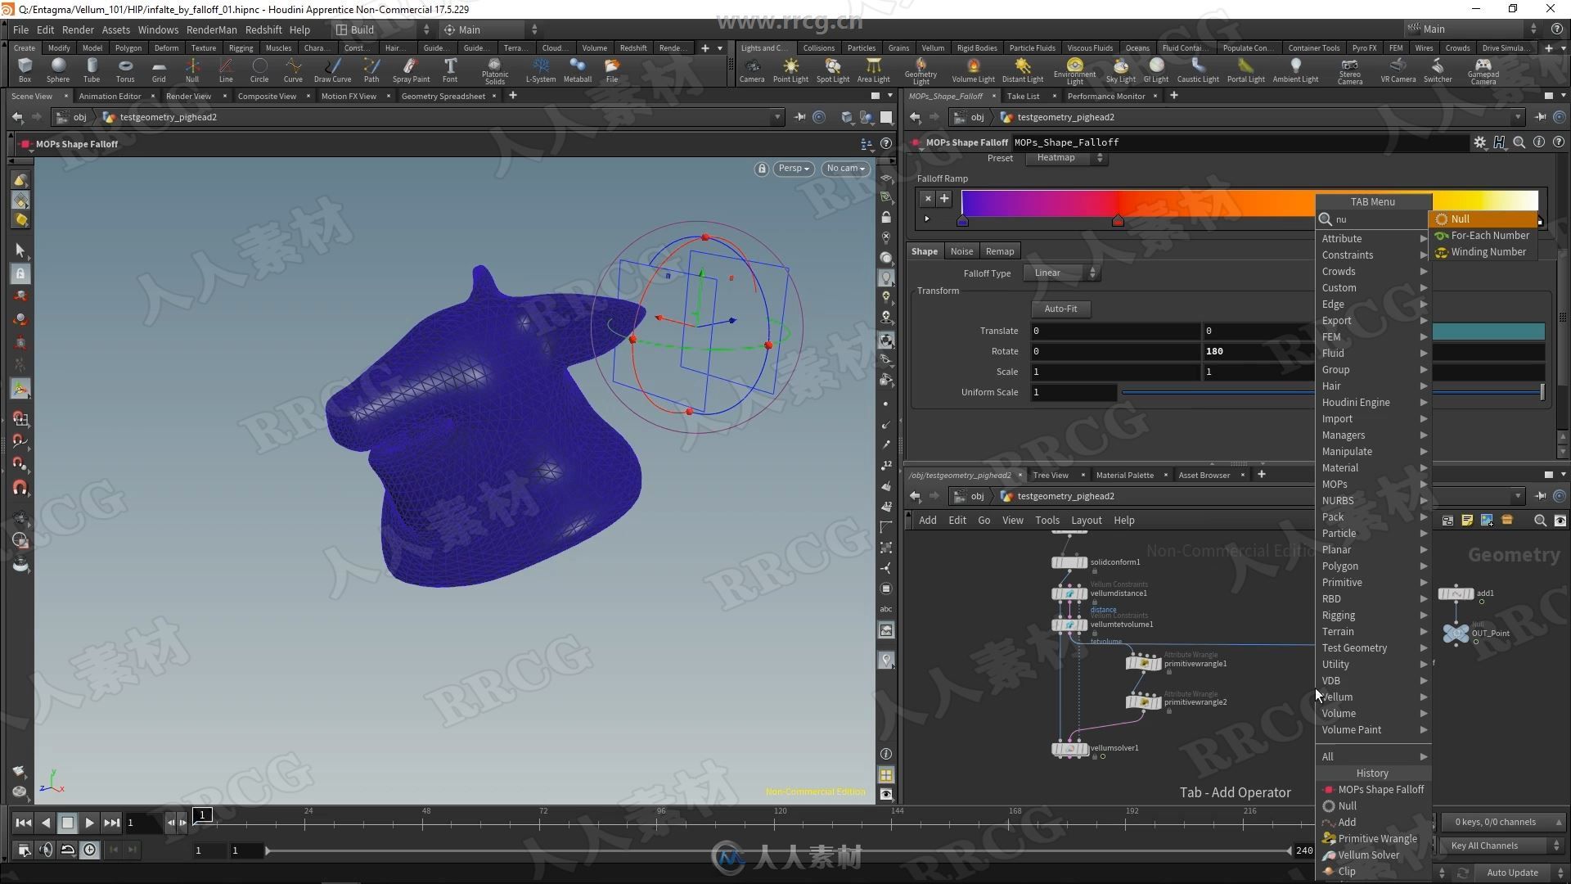Viewport: 1571px width, 884px height.
Task: Select Null from TAB menu results
Action: pos(1483,219)
